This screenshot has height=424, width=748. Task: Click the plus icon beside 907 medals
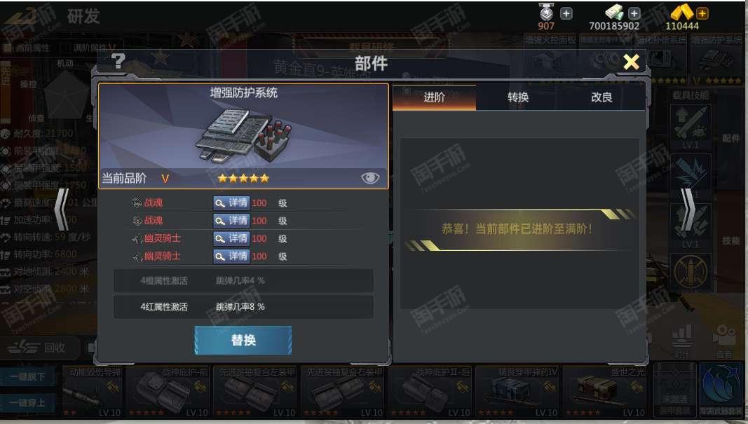point(566,13)
